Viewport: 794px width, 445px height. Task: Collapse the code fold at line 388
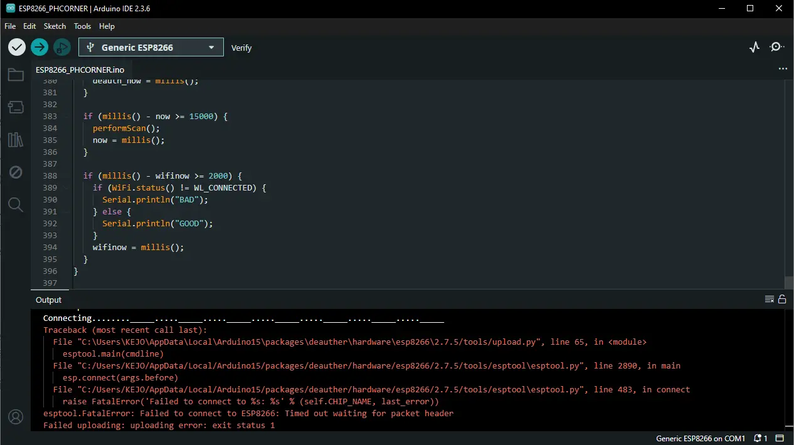(66, 176)
